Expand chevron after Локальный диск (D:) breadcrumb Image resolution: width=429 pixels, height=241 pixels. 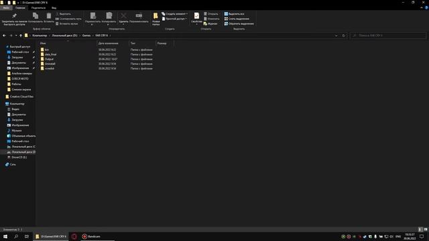pos(80,35)
